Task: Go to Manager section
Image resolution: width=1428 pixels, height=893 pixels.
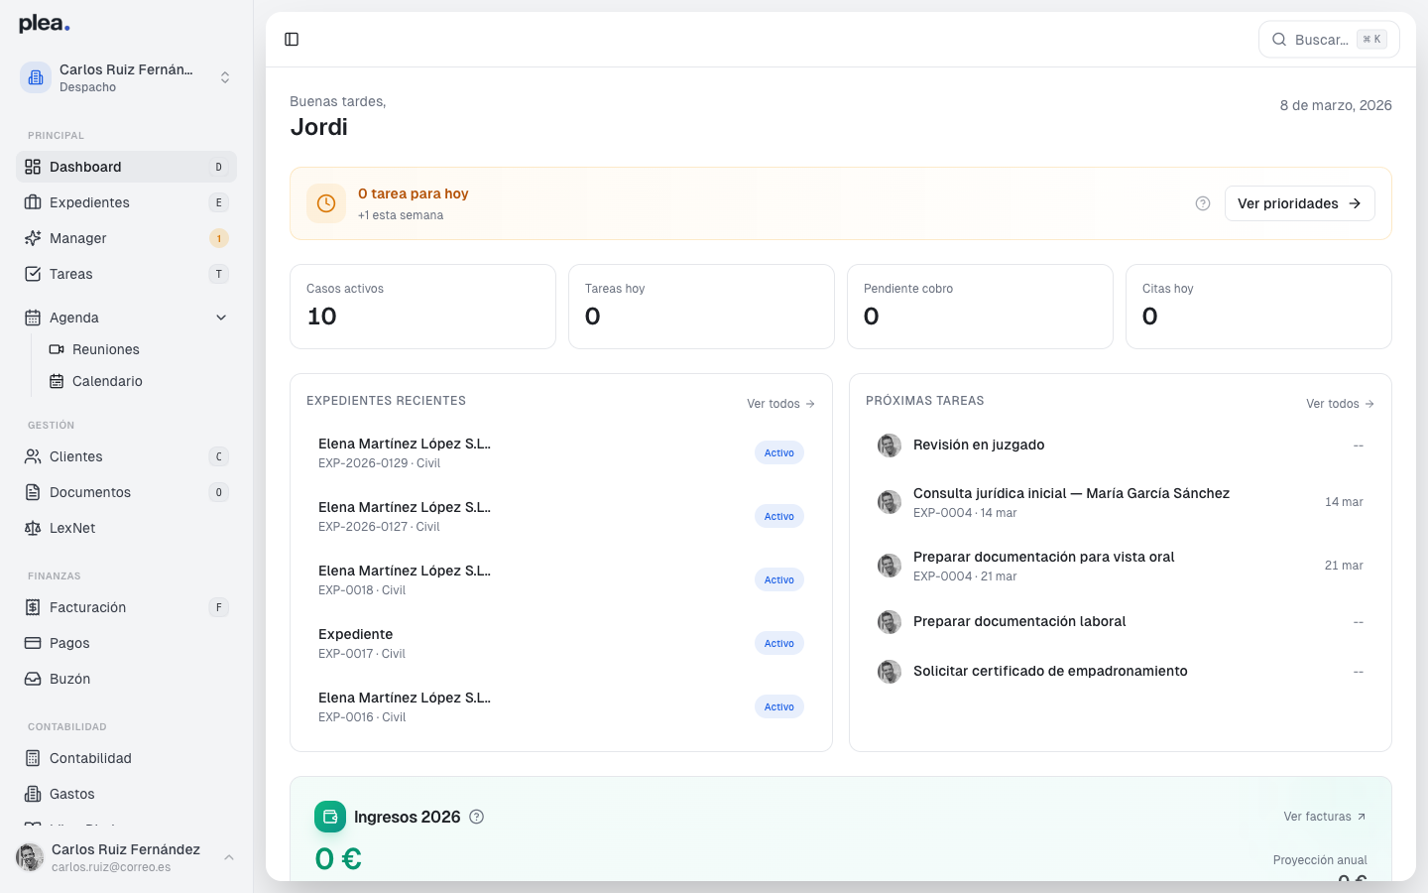Action: pos(126,238)
